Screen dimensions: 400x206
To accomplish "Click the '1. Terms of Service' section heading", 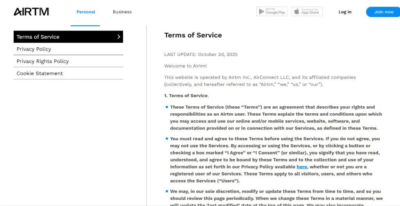I will [186, 96].
